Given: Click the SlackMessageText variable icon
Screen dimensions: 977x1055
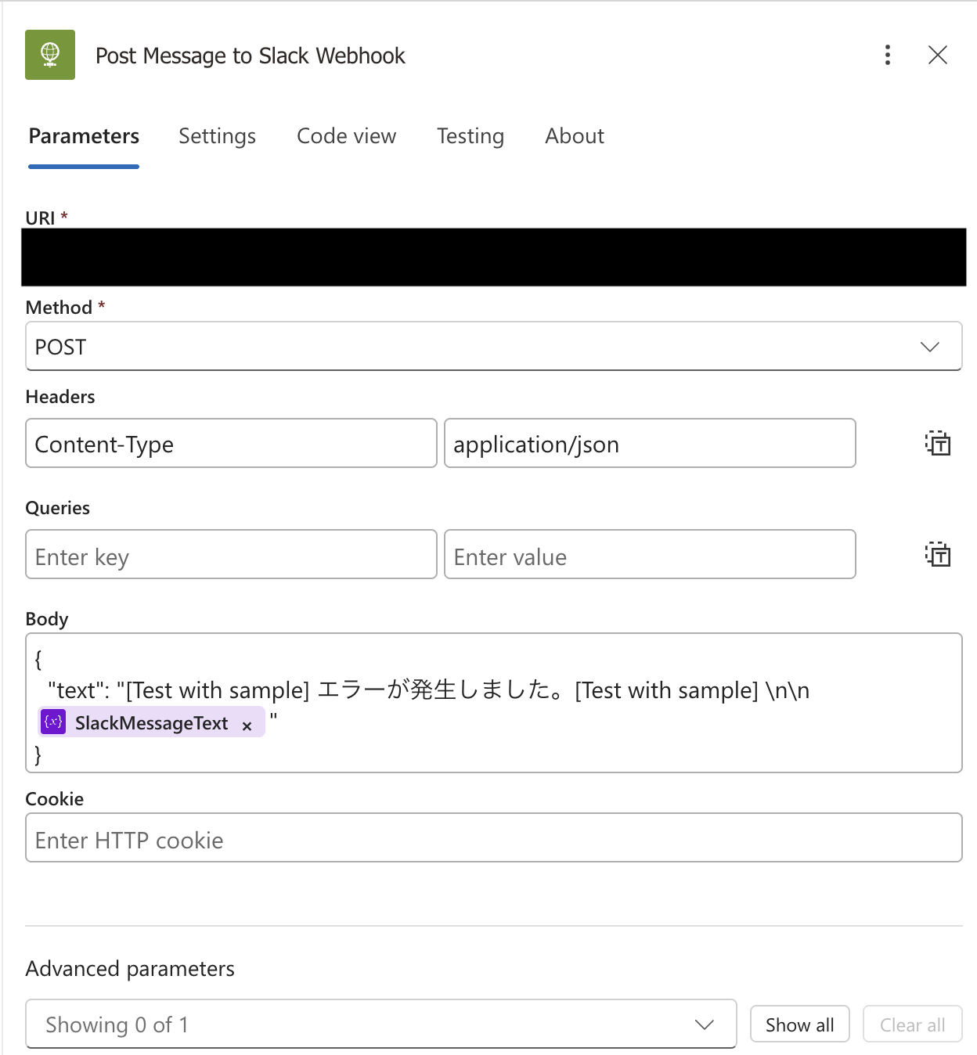Looking at the screenshot, I should [x=53, y=722].
